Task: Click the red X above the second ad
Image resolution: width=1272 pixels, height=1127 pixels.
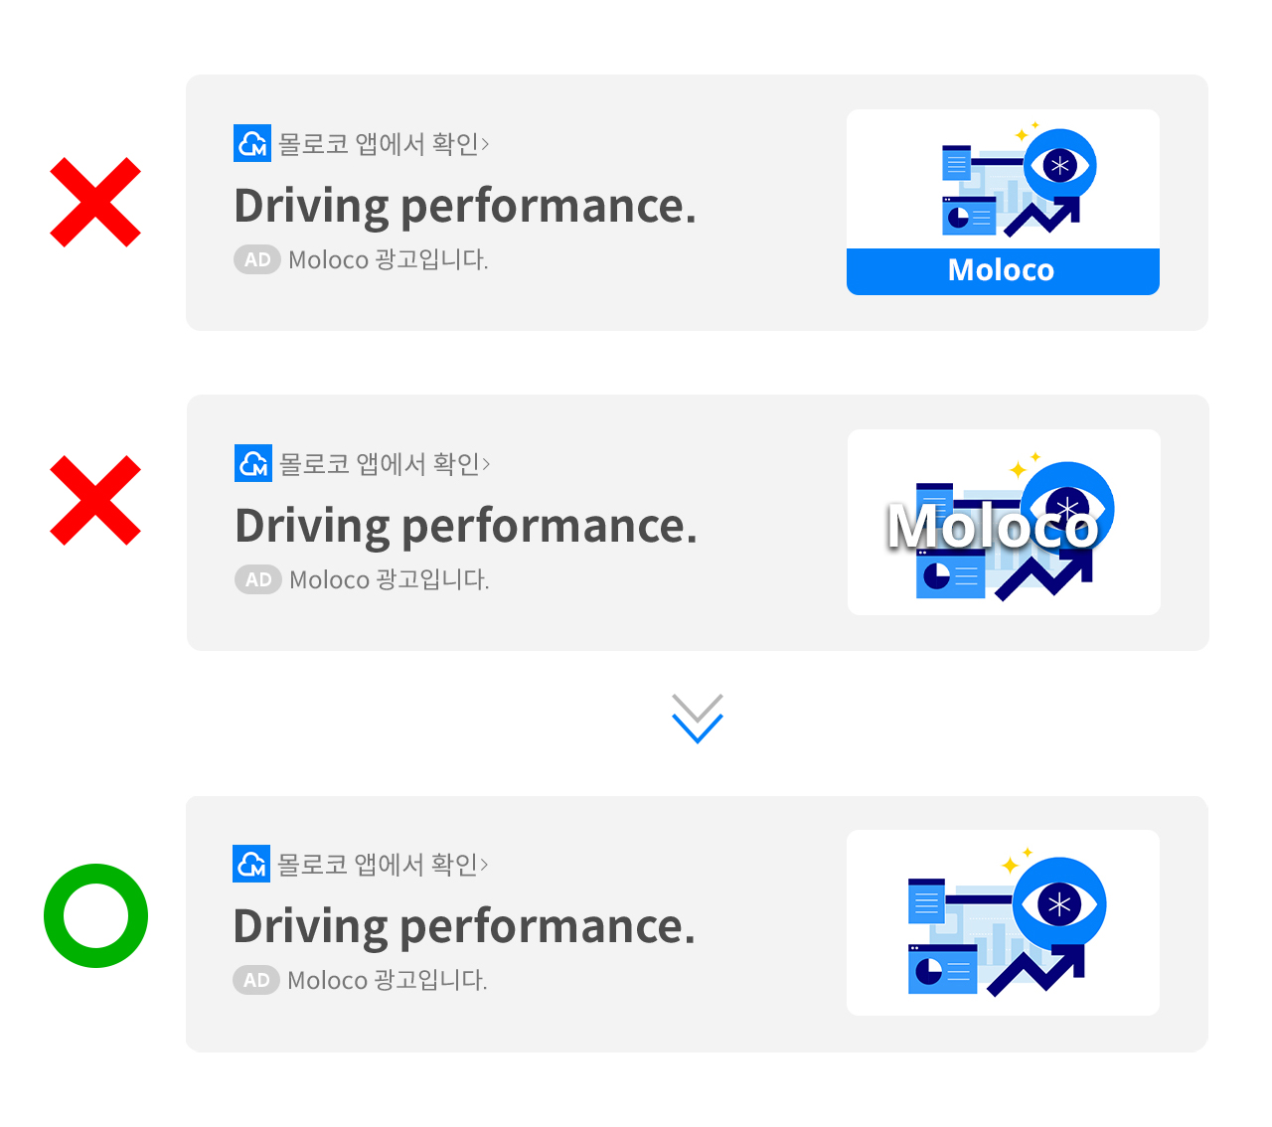Action: (95, 202)
